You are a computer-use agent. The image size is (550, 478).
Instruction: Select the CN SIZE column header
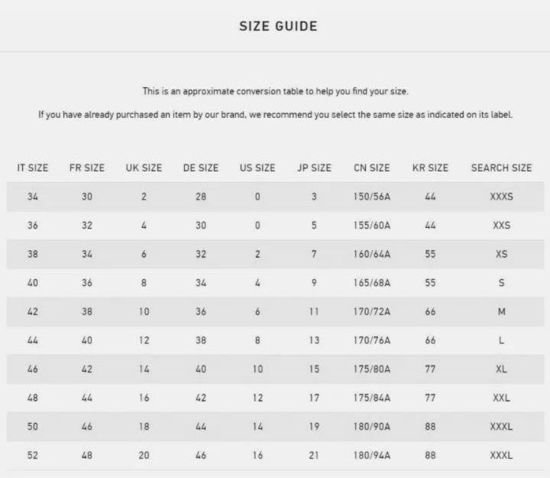[x=372, y=168]
